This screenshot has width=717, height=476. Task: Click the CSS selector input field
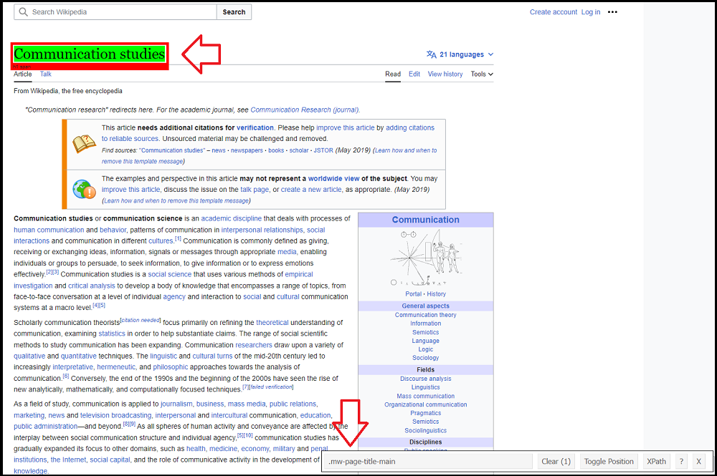[427, 462]
